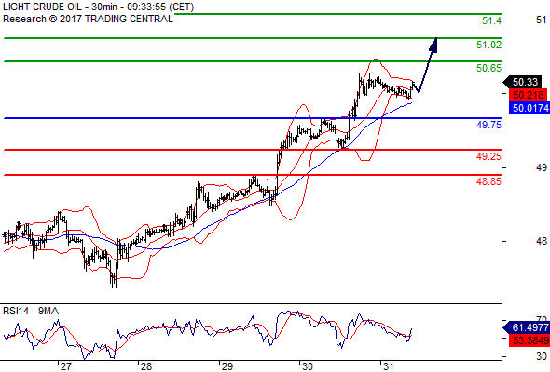Image resolution: width=550 pixels, height=372 pixels.
Task: Click the 50.65 resistance level label
Action: pyautogui.click(x=488, y=68)
